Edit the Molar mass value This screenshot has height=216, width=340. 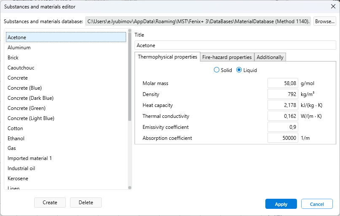tap(283, 83)
